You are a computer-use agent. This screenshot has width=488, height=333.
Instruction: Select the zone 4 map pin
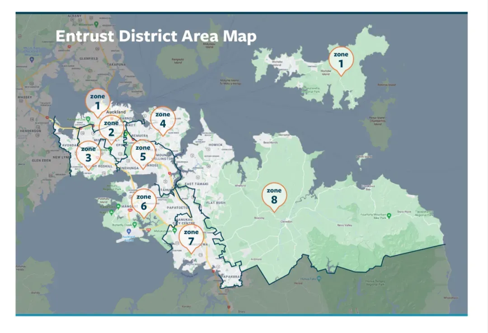pos(163,120)
